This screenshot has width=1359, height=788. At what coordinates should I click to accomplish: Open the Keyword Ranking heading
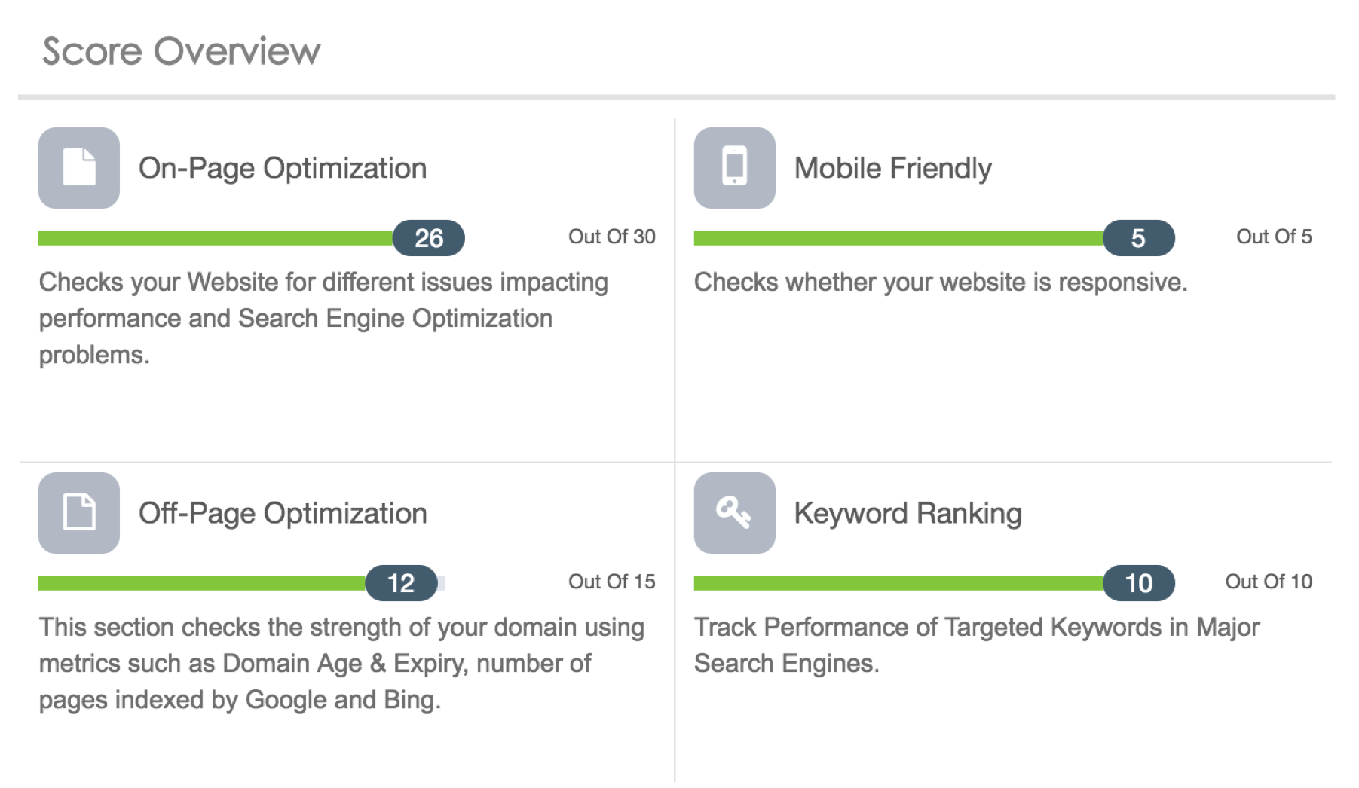click(x=908, y=514)
